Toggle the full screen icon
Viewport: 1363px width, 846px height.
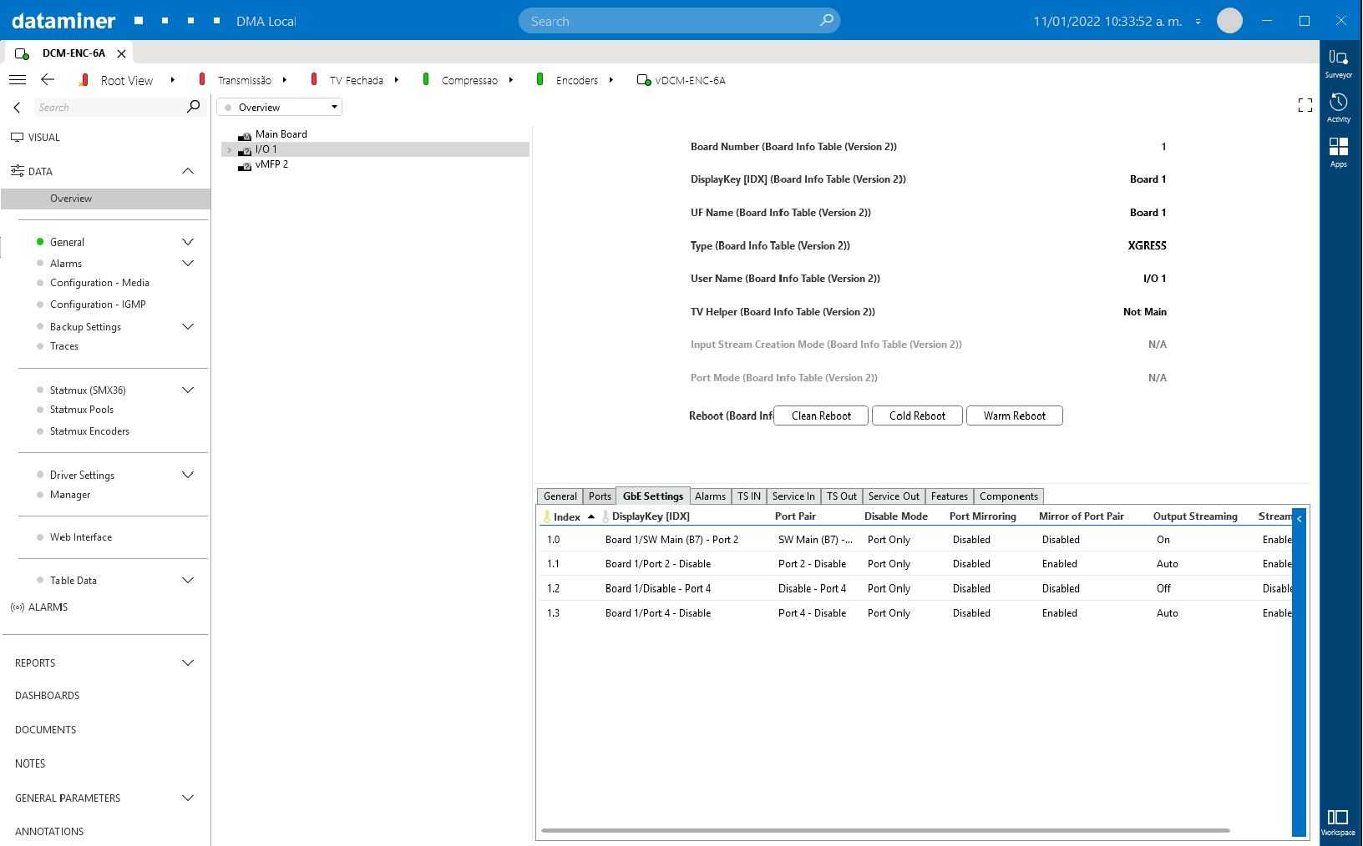click(x=1305, y=105)
